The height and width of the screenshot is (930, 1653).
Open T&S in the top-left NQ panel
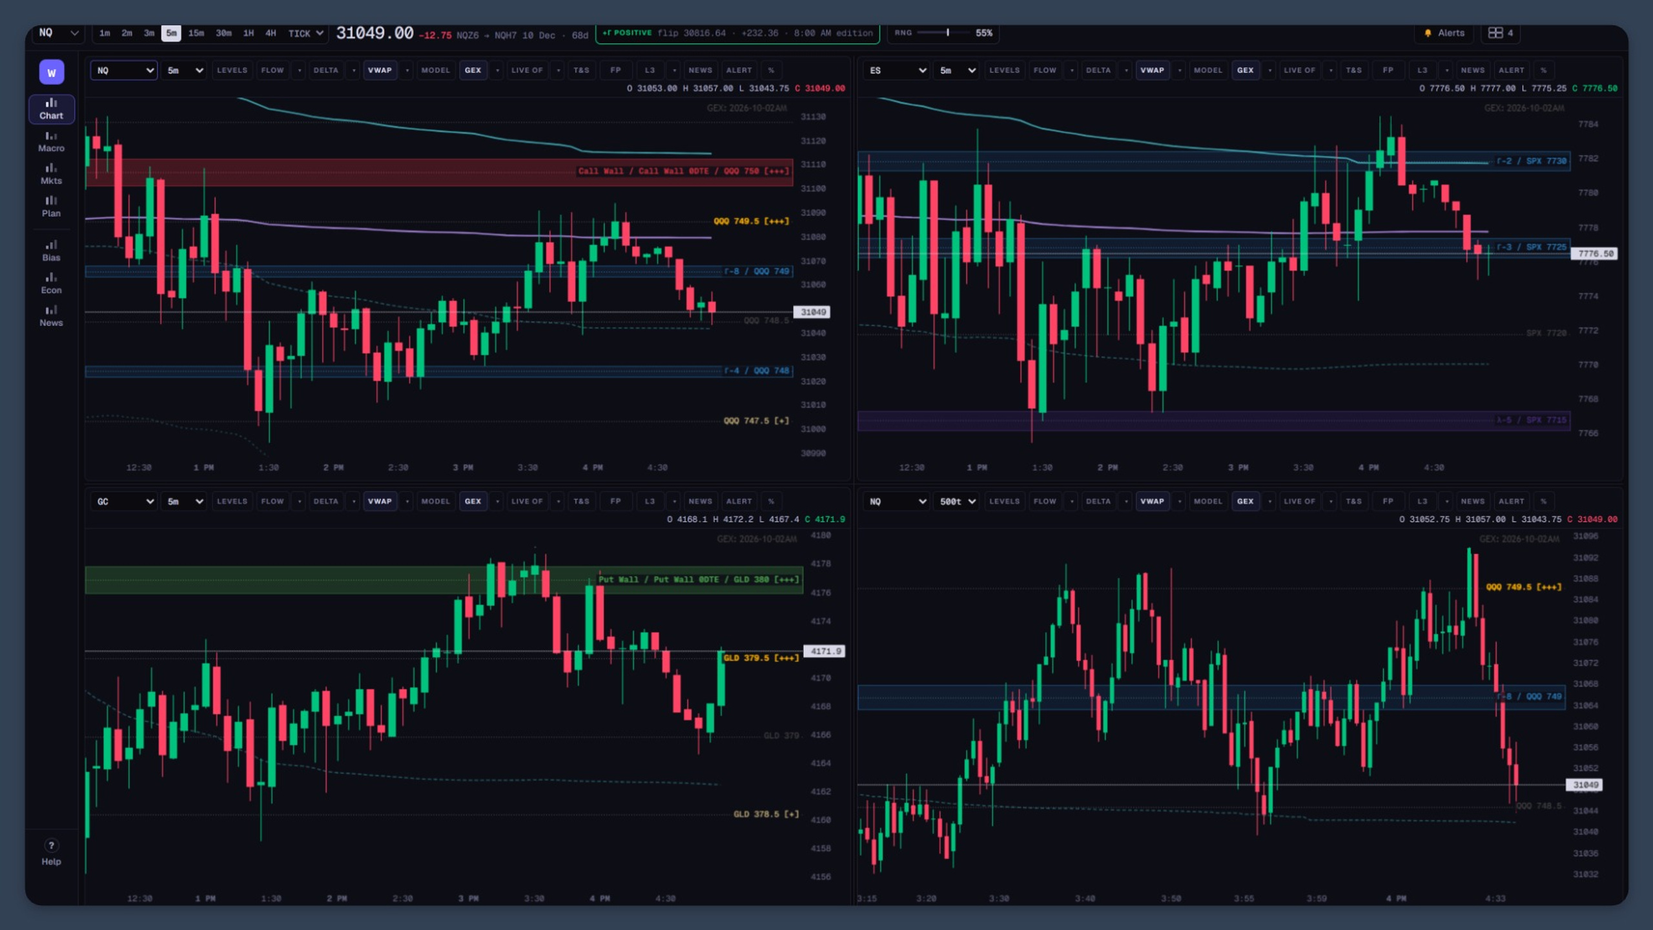(581, 70)
